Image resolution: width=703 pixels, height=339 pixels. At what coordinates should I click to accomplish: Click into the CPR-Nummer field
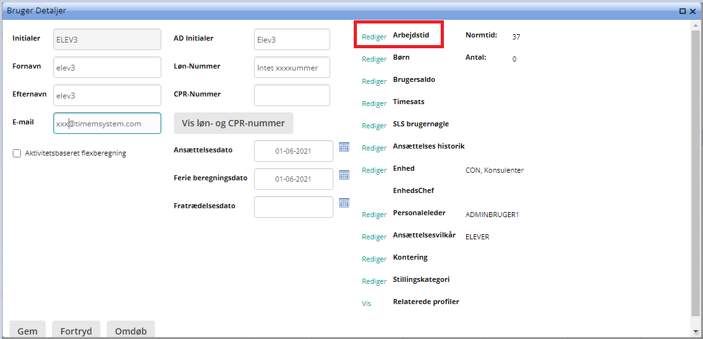pos(291,95)
